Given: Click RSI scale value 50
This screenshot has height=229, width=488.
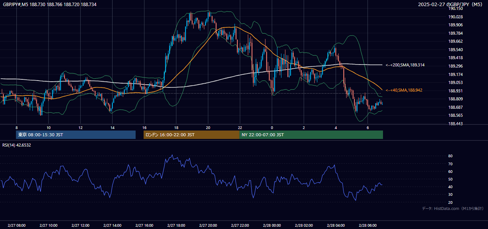Looking at the screenshot, I should point(450,179).
